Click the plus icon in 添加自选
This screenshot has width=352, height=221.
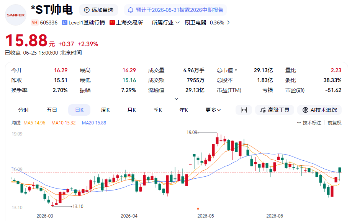coord(87,10)
